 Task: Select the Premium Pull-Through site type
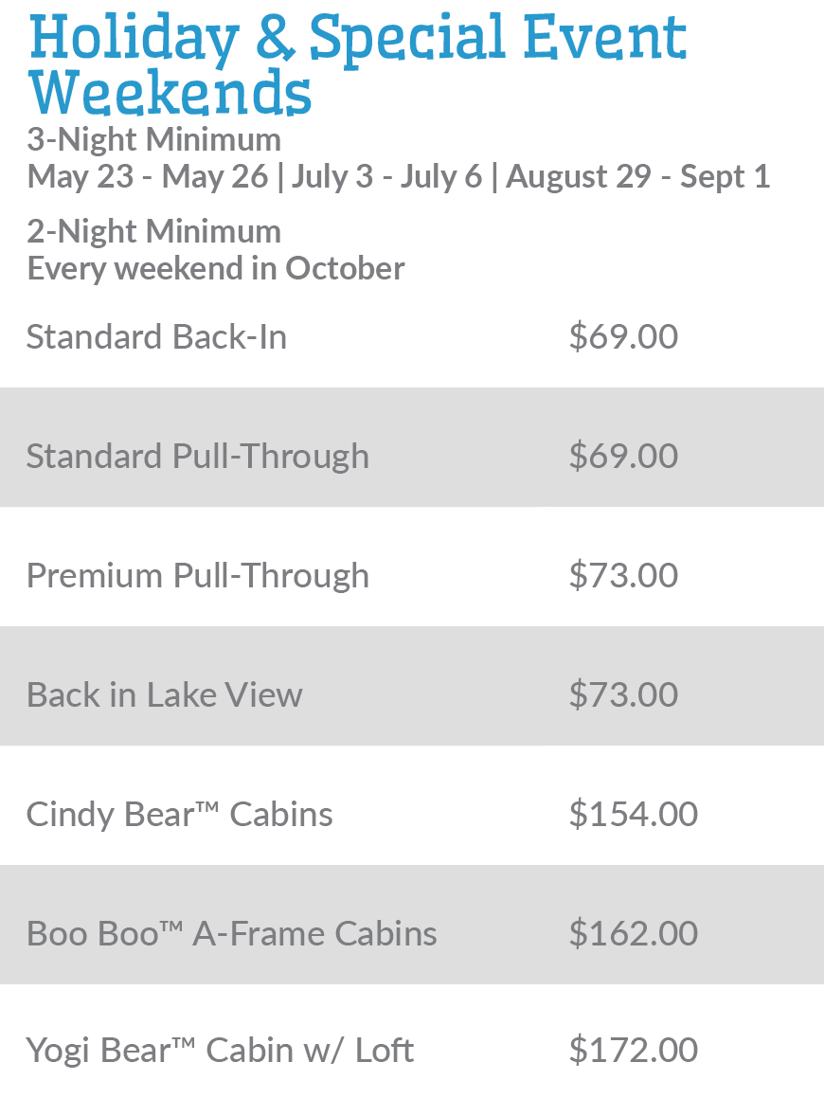pos(197,576)
